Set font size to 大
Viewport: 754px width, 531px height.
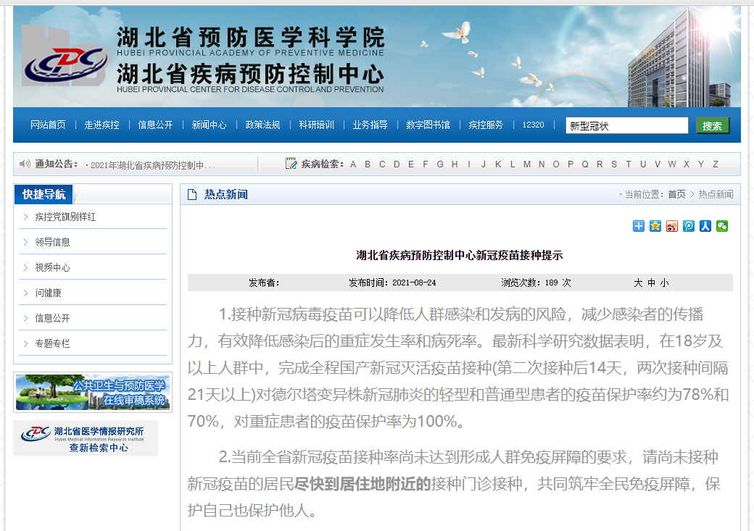638,283
